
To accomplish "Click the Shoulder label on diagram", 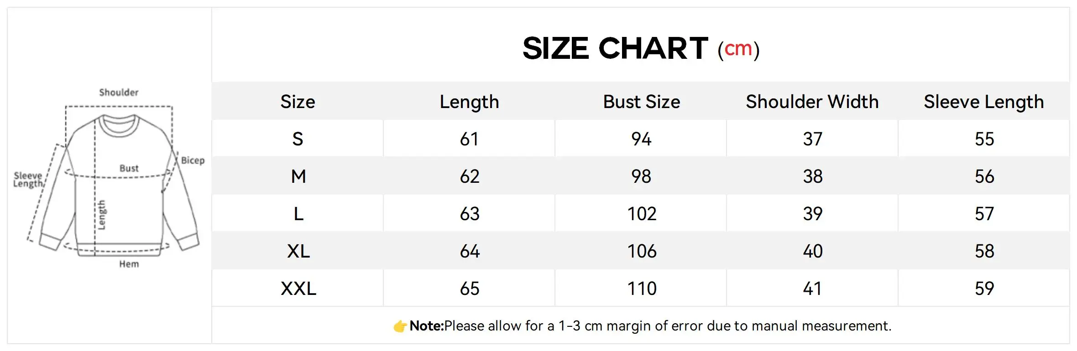I will point(119,92).
